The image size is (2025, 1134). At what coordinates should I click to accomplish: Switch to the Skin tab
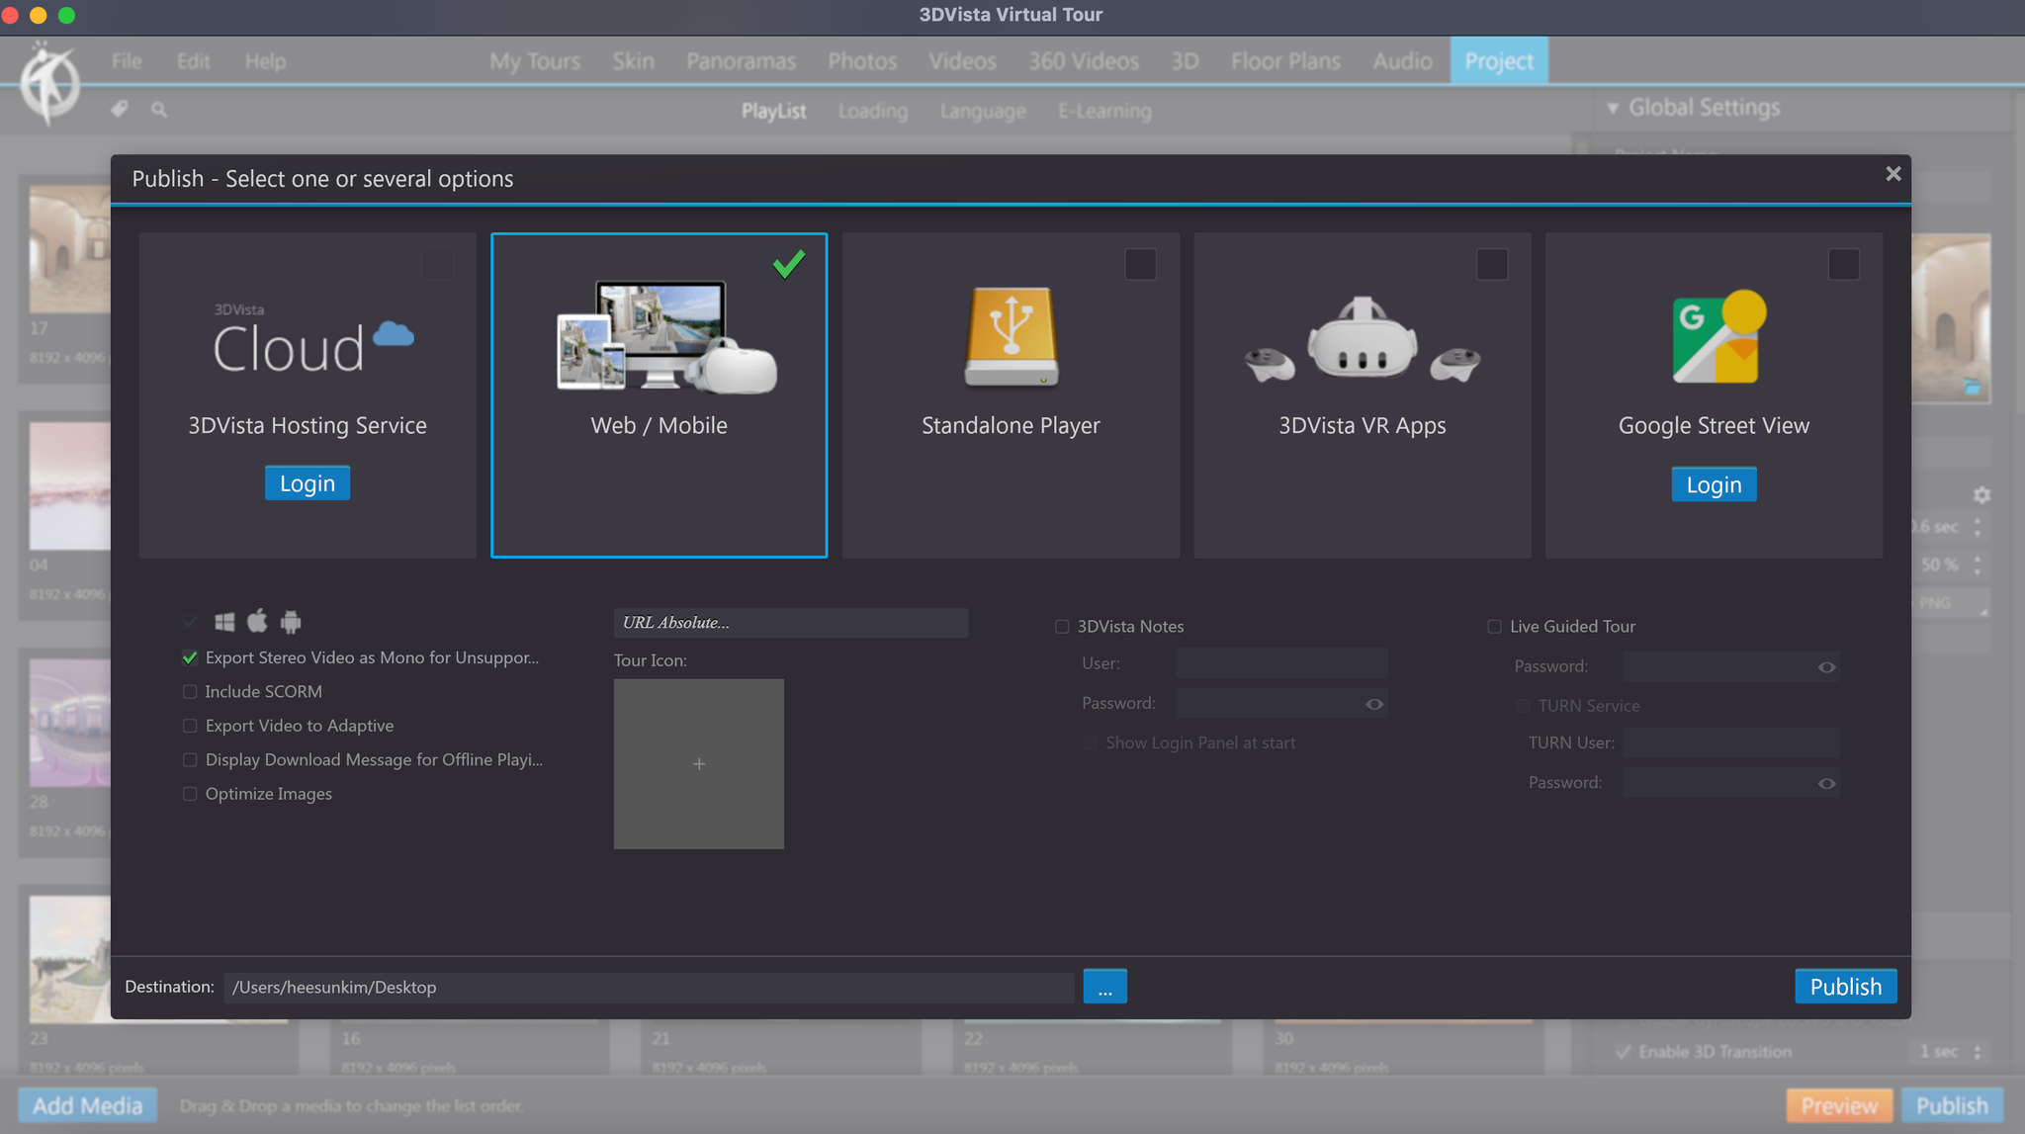pos(633,61)
